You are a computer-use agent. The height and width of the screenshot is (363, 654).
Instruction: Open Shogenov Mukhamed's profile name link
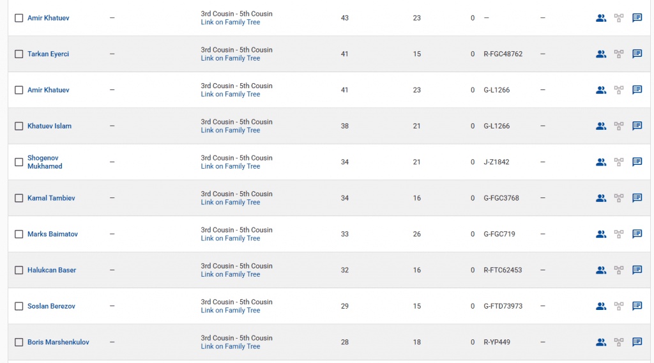coord(44,162)
